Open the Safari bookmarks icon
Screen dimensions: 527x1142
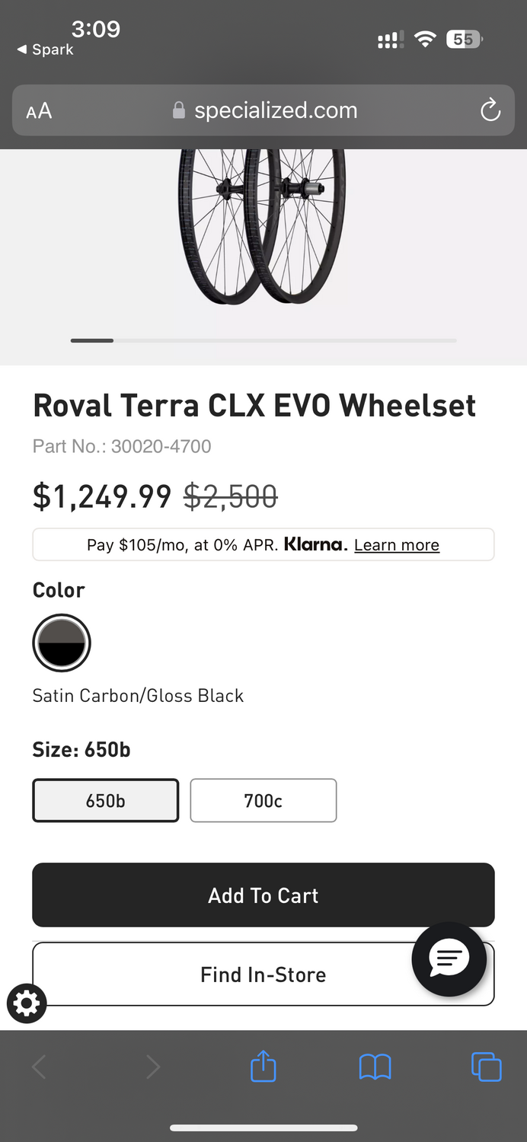[x=375, y=1067]
